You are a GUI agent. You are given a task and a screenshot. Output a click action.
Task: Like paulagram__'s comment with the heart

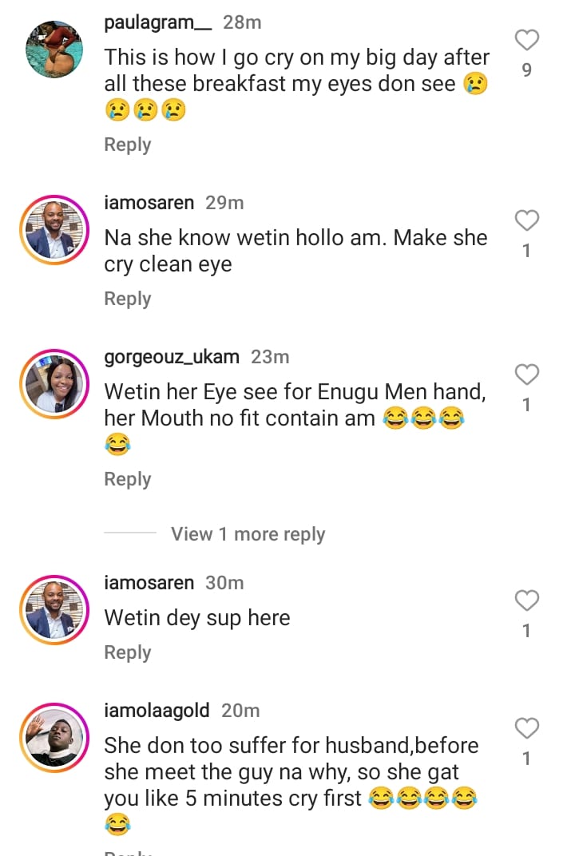click(x=526, y=40)
